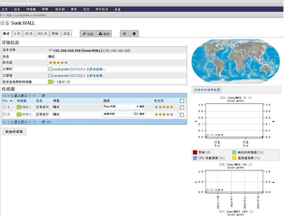Screen dimensions: 284x218
Task: Click Local probe in the breadcrumb
Action: (22, 15)
